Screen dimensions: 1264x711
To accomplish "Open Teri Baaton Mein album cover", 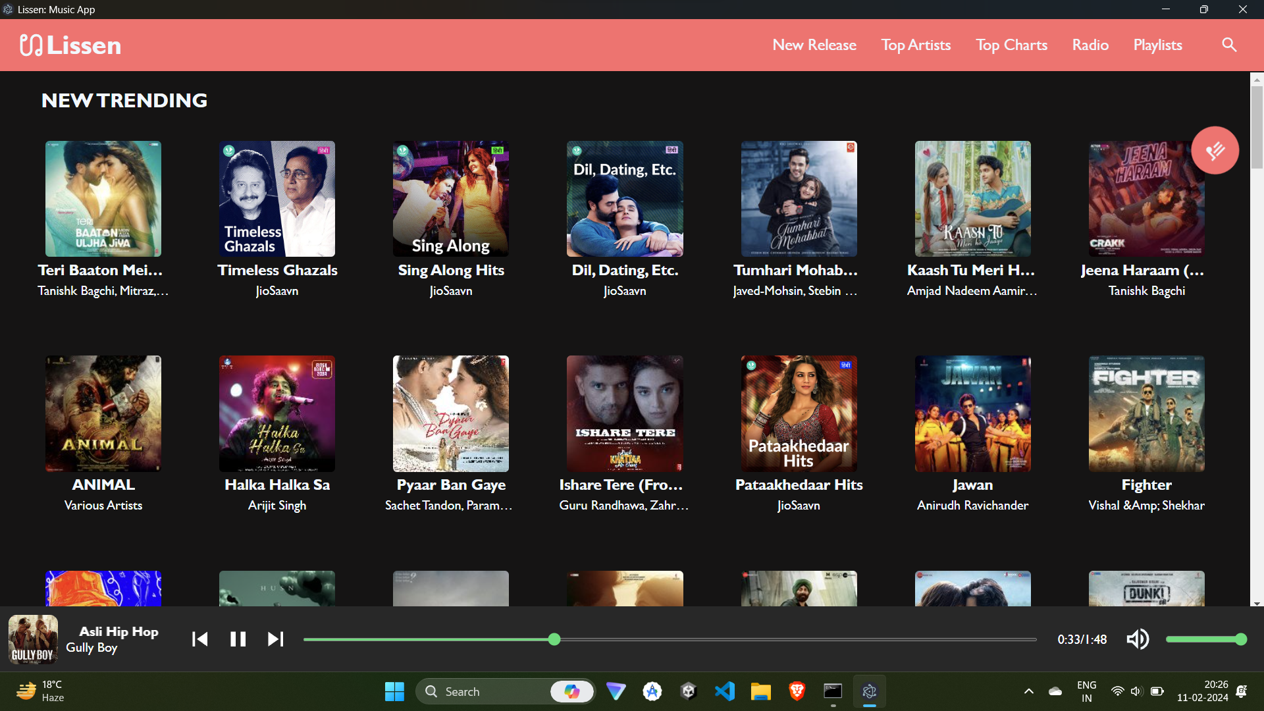I will (103, 199).
